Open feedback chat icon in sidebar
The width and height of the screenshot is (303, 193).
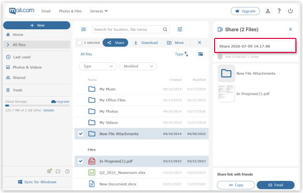58,171
